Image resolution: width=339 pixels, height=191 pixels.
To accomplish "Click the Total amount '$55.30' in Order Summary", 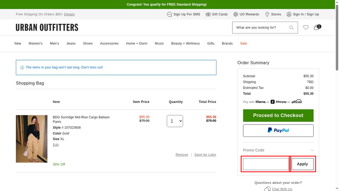I will [x=308, y=94].
